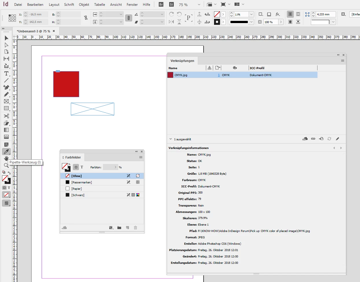Select the Pen tool
Viewport: 360px width, 282px height.
[x=6, y=87]
